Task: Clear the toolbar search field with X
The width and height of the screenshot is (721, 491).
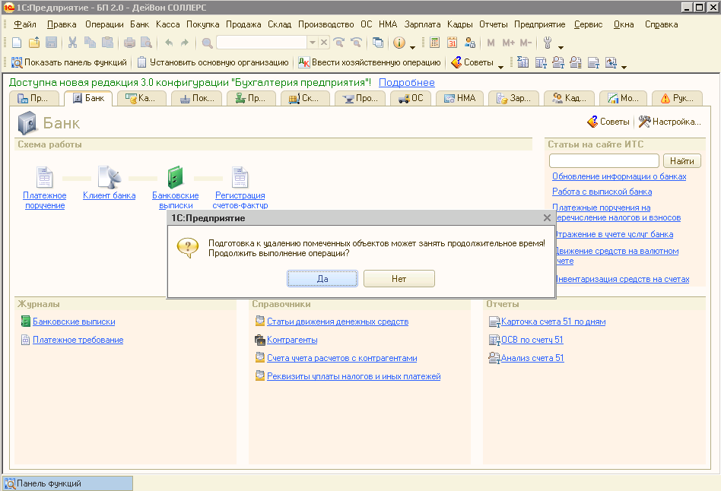Action: [x=324, y=43]
